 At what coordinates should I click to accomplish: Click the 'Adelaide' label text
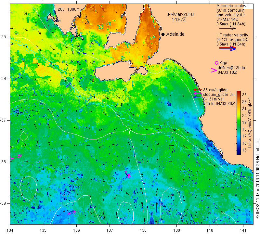(175, 34)
